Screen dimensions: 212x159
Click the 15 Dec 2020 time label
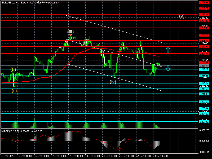tap(7, 156)
